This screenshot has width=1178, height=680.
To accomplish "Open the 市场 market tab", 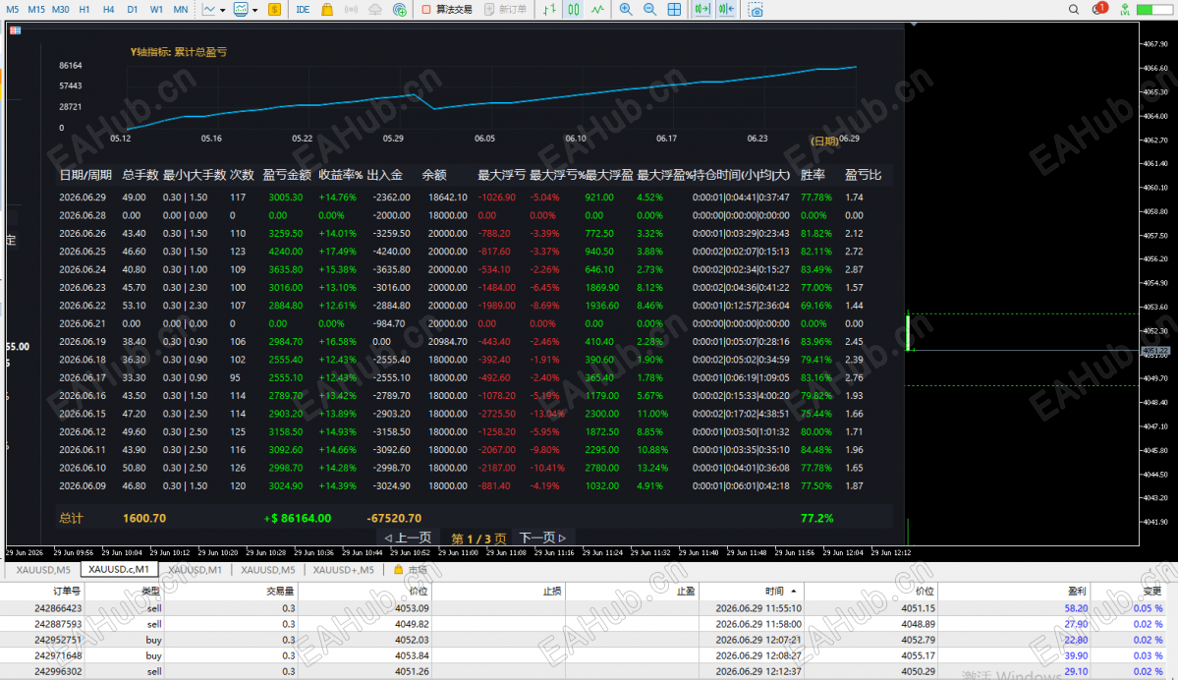I will 411,570.
